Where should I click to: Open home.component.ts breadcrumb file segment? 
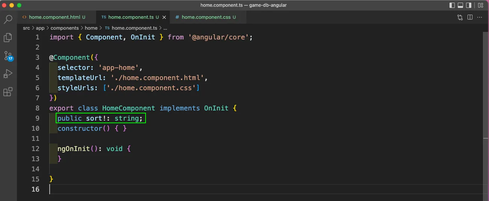(x=134, y=28)
